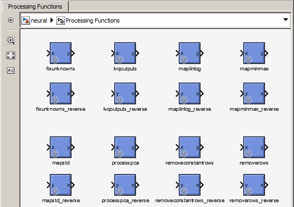The height and width of the screenshot is (207, 294).
Task: Select the processpca_reverse block icon
Action: pos(125,185)
